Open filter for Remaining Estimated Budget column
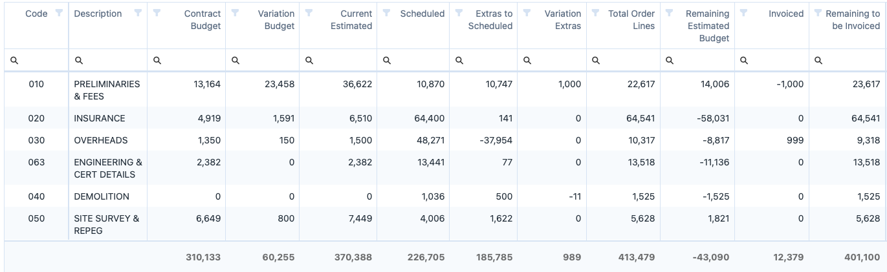887x272 pixels. pyautogui.click(x=670, y=13)
